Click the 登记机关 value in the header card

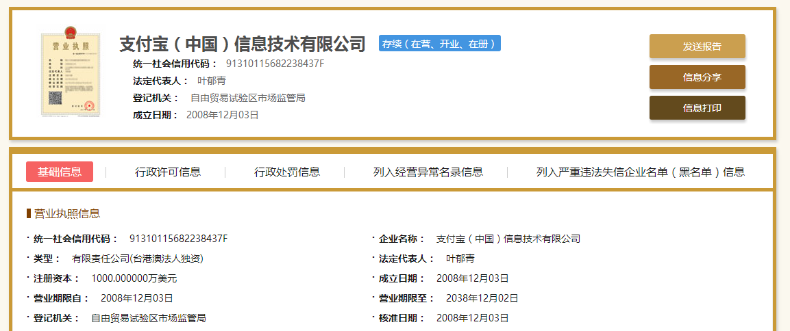click(247, 98)
